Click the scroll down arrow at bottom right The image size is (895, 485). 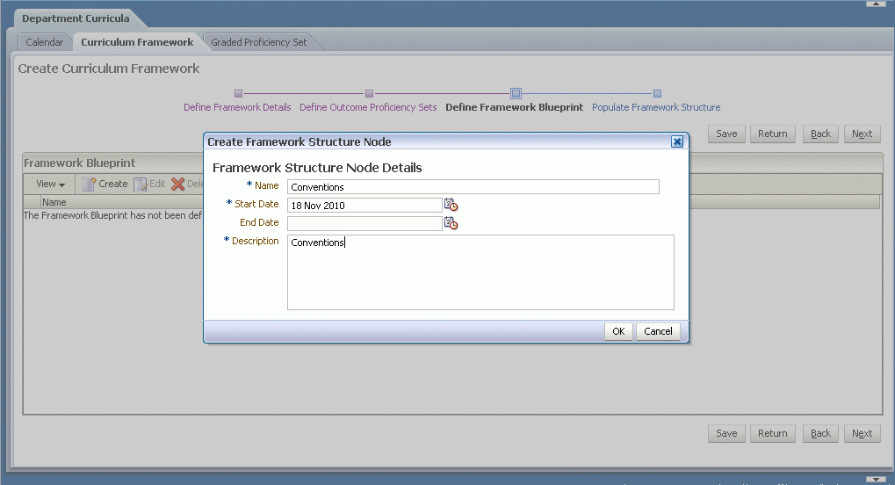point(877,480)
